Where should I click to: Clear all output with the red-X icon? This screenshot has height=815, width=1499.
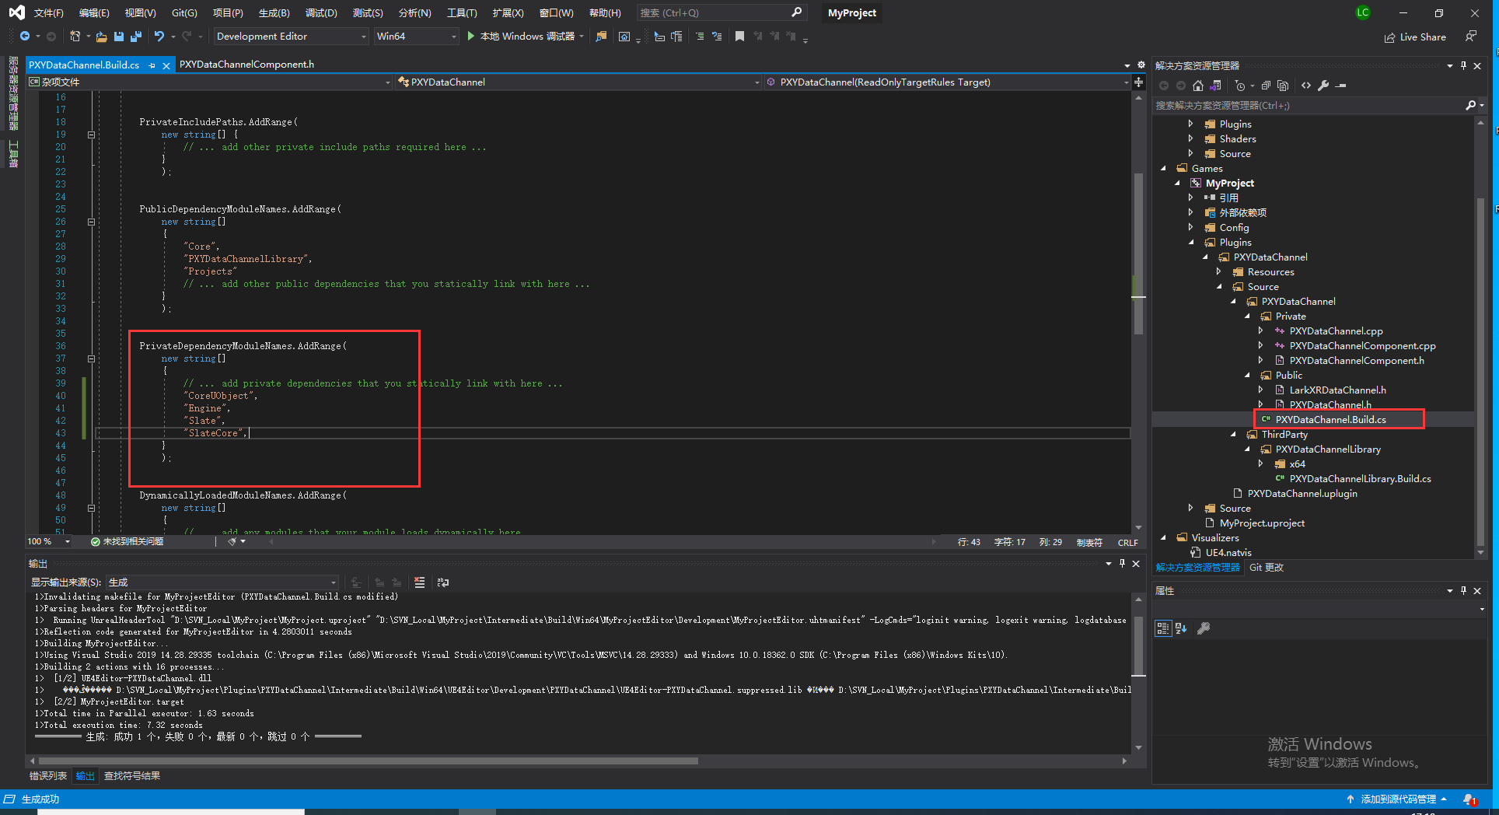tap(420, 582)
